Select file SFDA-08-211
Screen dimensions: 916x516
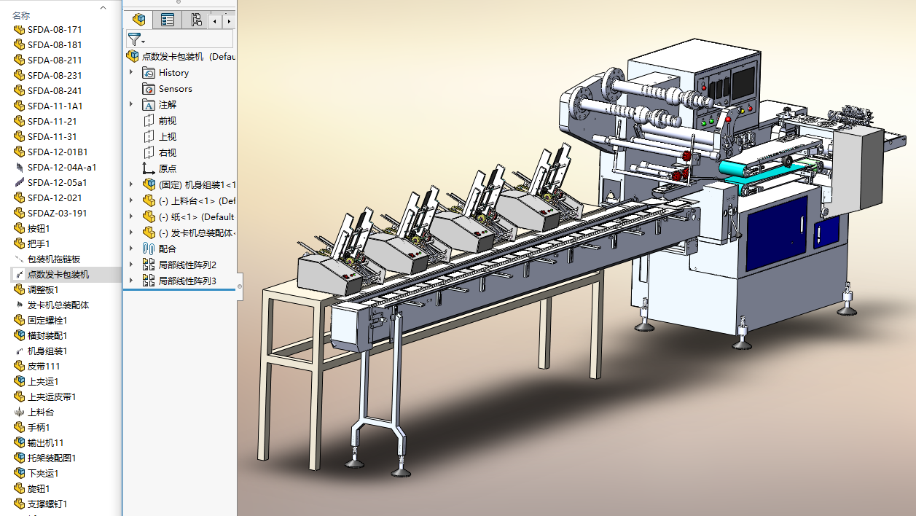[x=55, y=60]
